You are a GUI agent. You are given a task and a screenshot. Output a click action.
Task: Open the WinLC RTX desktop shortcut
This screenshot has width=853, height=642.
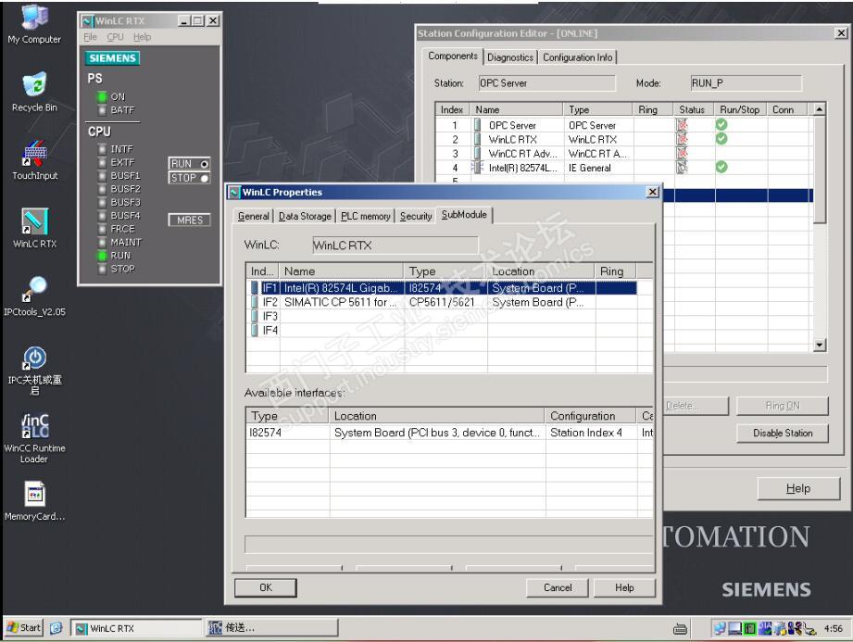tap(34, 220)
